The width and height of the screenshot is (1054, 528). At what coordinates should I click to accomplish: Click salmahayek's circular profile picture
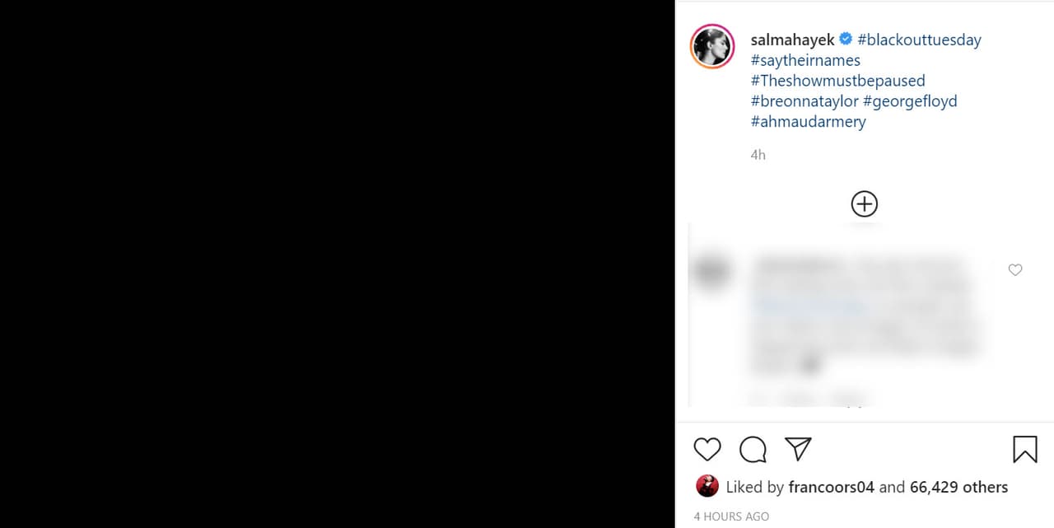coord(711,47)
